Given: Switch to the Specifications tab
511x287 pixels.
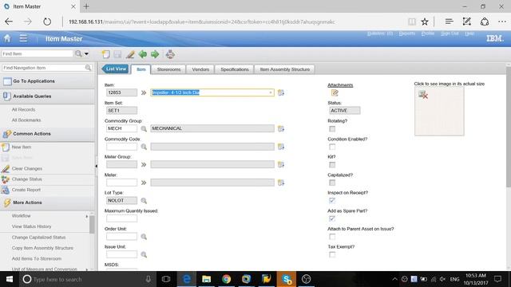Looking at the screenshot, I should (234, 69).
